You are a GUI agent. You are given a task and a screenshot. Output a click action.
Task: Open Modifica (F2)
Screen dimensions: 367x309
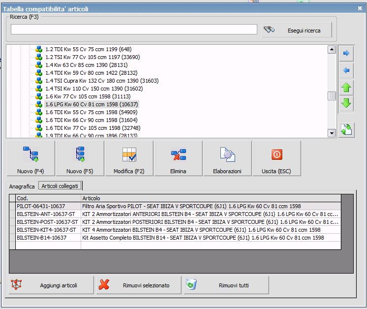coord(129,158)
